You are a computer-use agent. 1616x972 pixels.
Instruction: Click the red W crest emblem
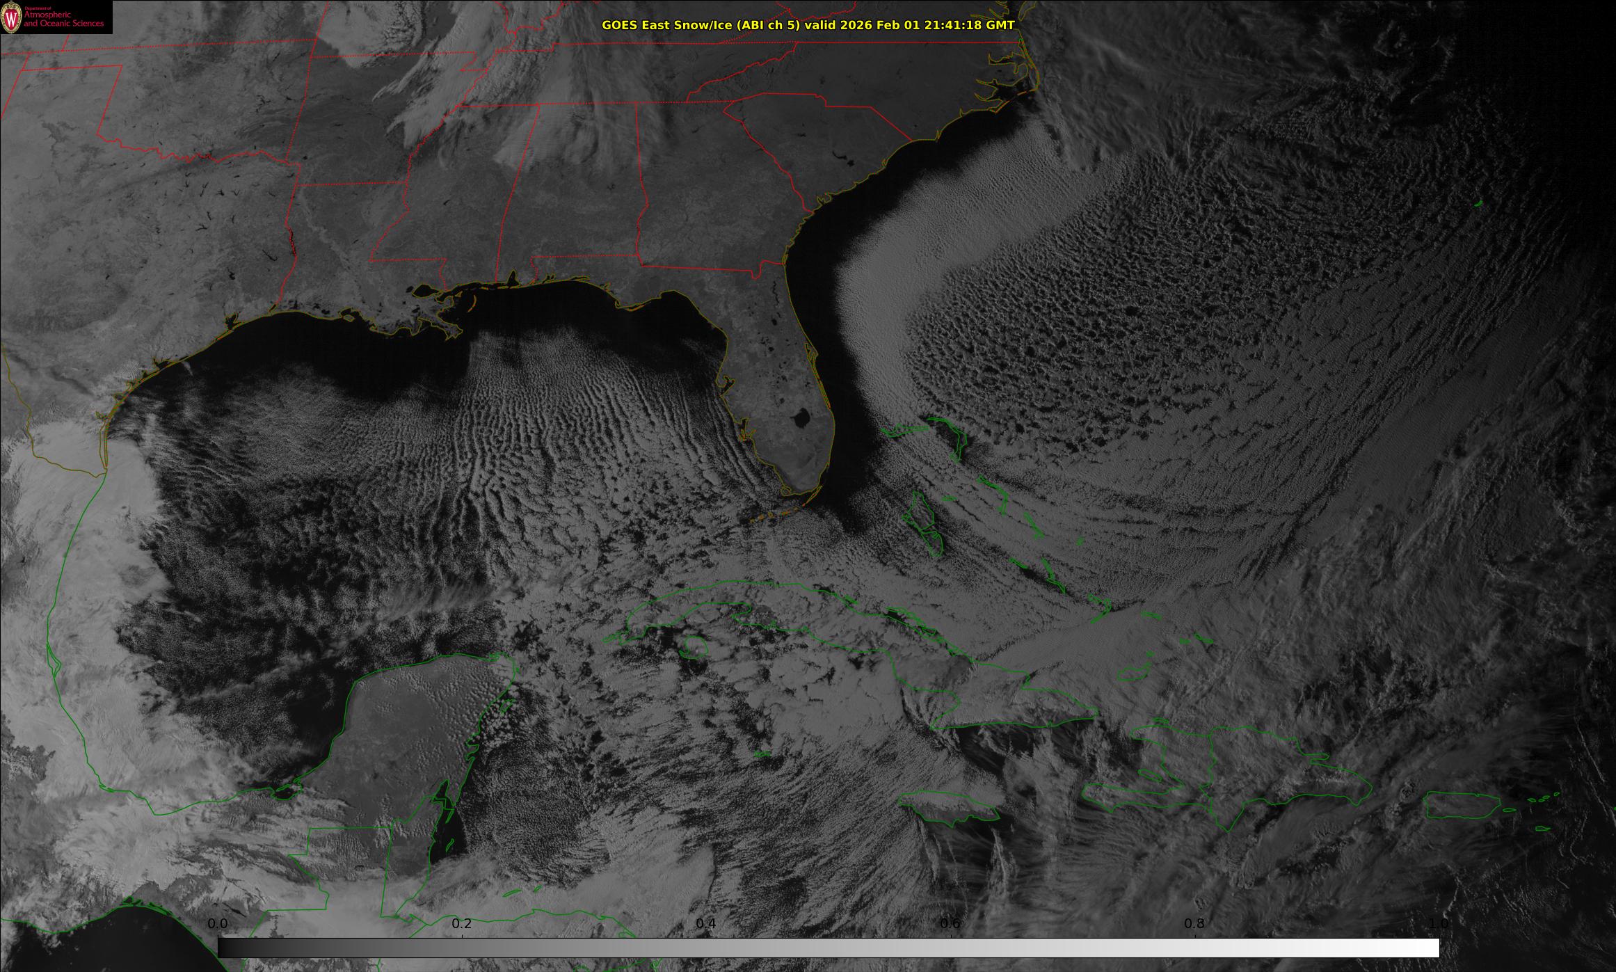point(10,19)
